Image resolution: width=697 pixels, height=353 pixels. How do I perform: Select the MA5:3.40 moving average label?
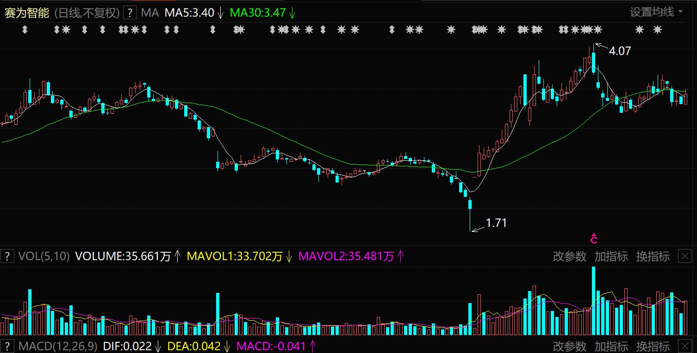(189, 12)
